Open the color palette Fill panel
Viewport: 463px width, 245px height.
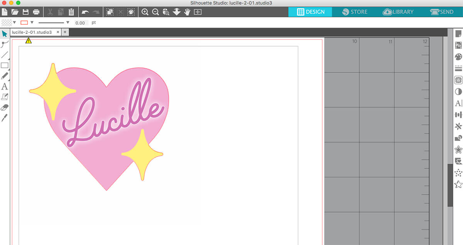coord(458,57)
